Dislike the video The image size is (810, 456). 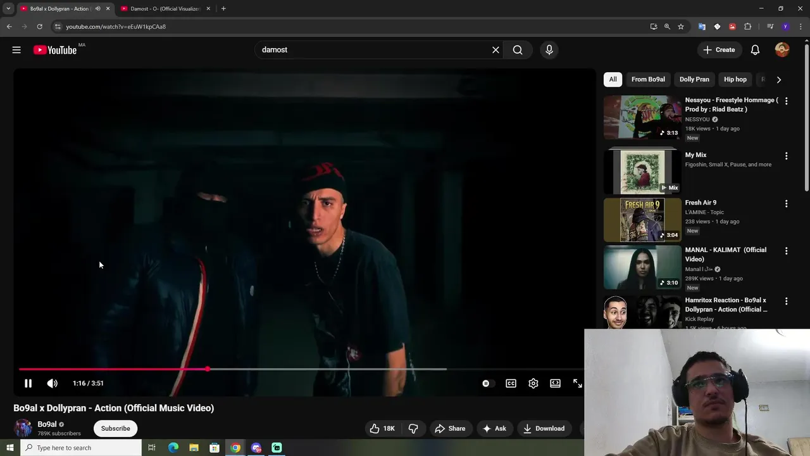(413, 429)
